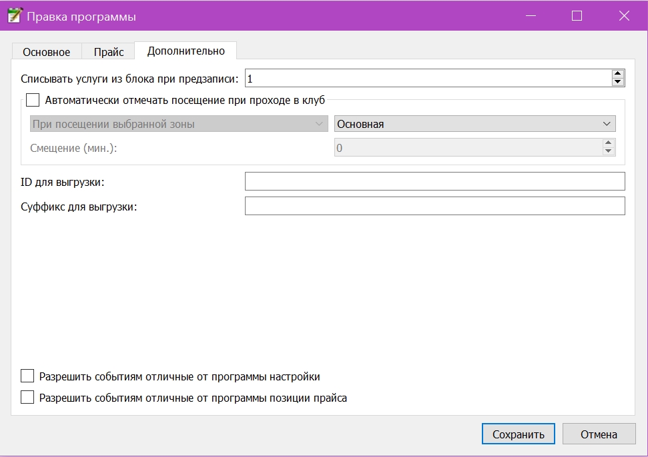Decrease Списывать услуги value with down arrow
The height and width of the screenshot is (457, 648).
point(618,82)
